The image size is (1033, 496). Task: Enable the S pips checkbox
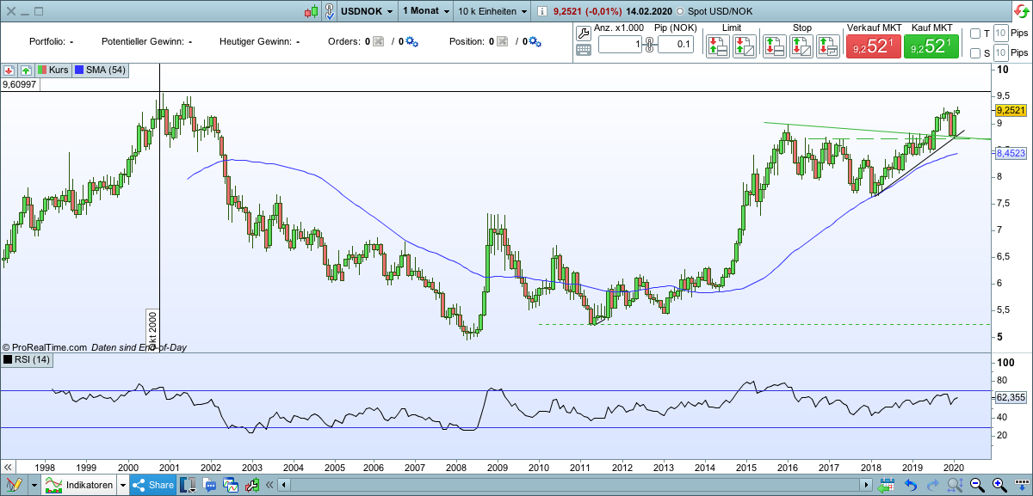[975, 52]
